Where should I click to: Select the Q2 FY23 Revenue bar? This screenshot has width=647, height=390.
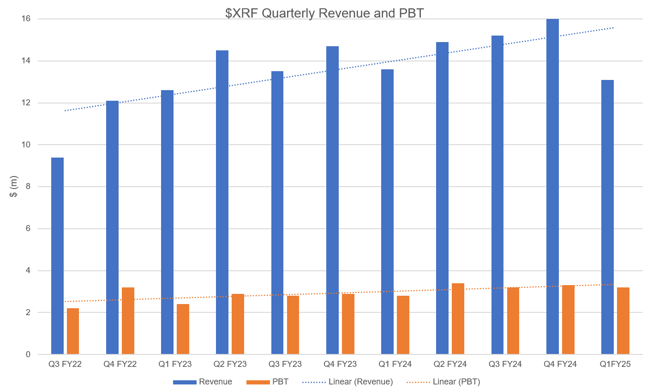click(222, 202)
